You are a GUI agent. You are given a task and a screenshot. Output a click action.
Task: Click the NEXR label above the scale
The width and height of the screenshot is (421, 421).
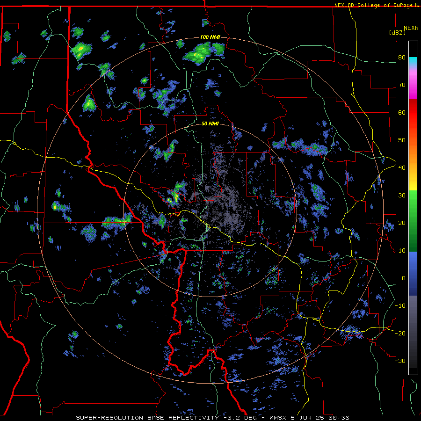point(411,28)
